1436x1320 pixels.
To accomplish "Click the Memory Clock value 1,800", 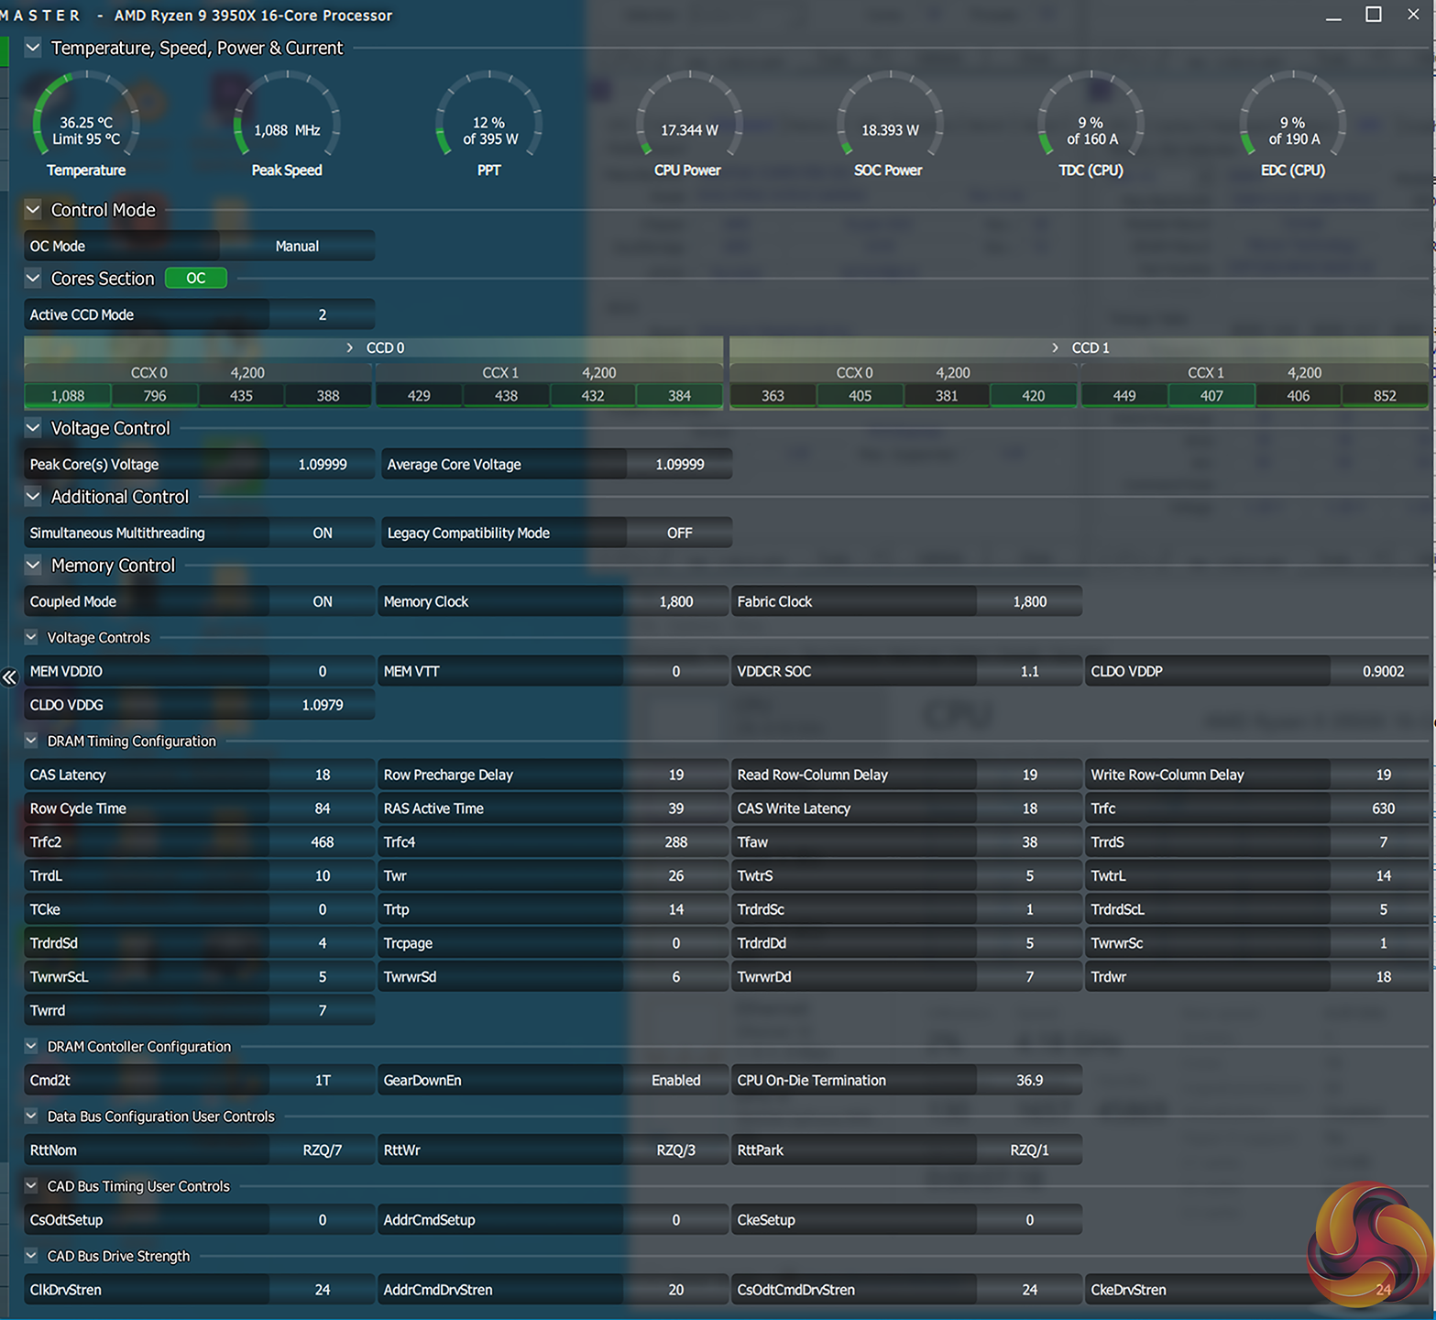I will 676,601.
